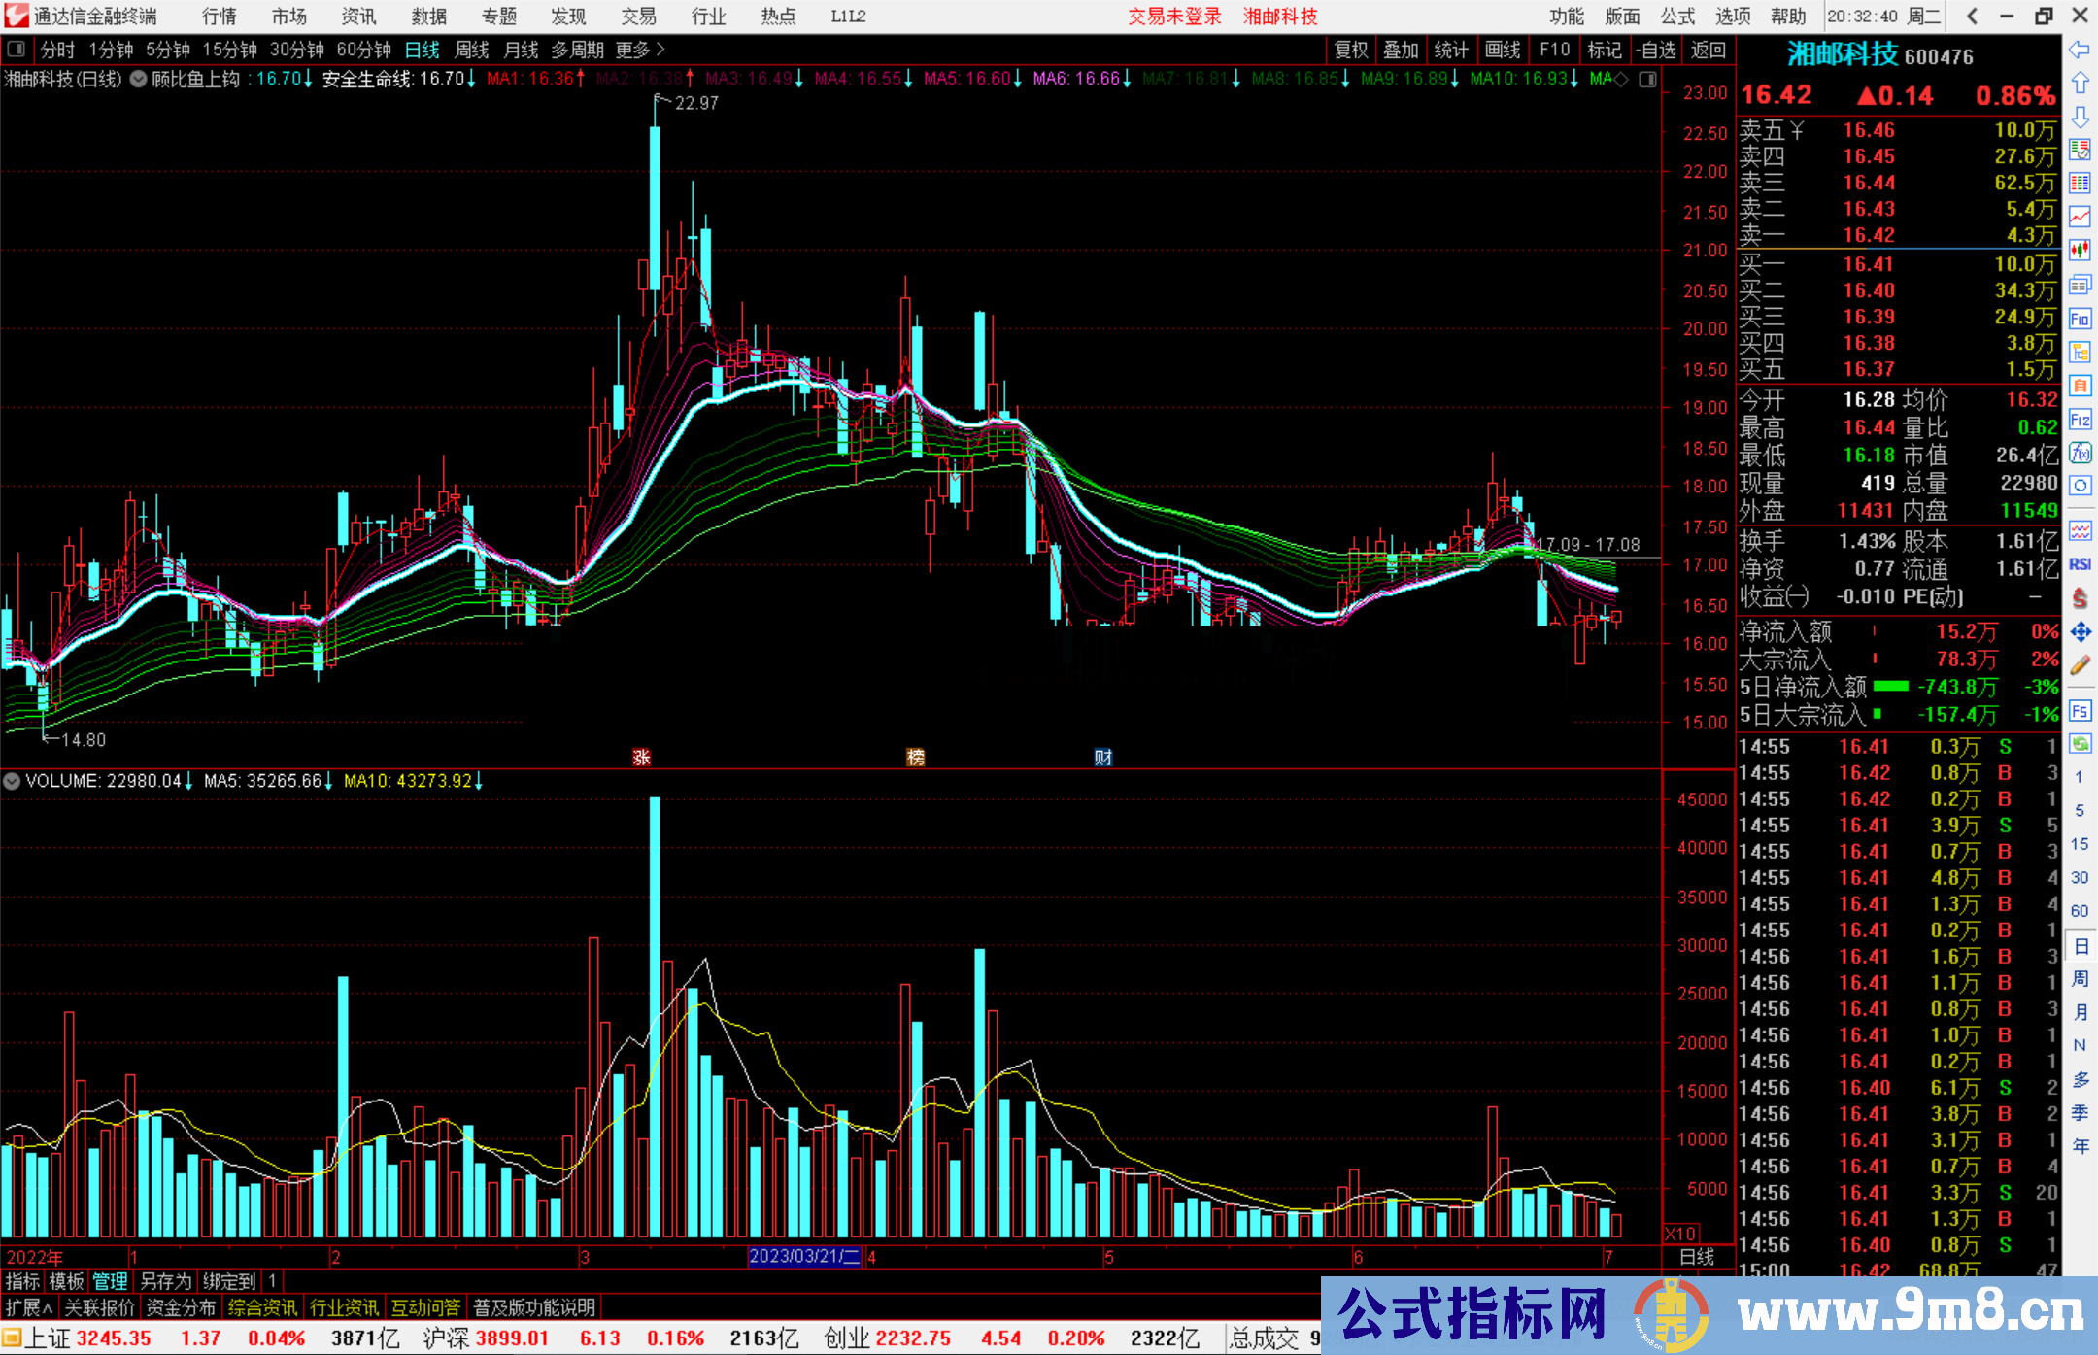Open the hierarchy tree sidebar icon
The image size is (2098, 1355).
(x=2080, y=352)
